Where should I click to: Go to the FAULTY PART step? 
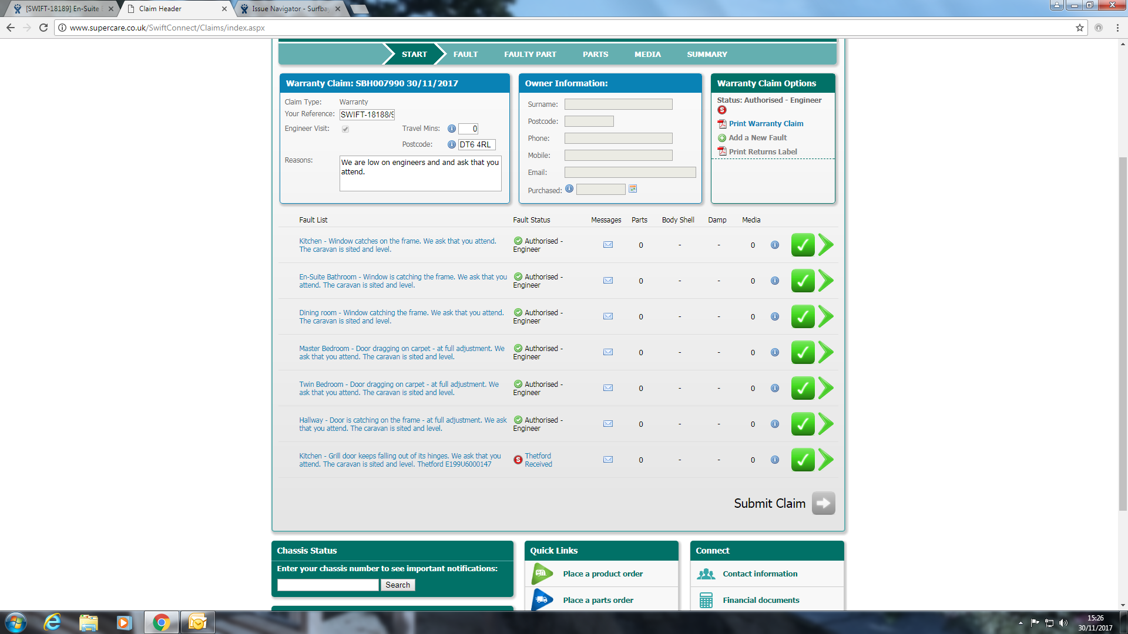530,54
